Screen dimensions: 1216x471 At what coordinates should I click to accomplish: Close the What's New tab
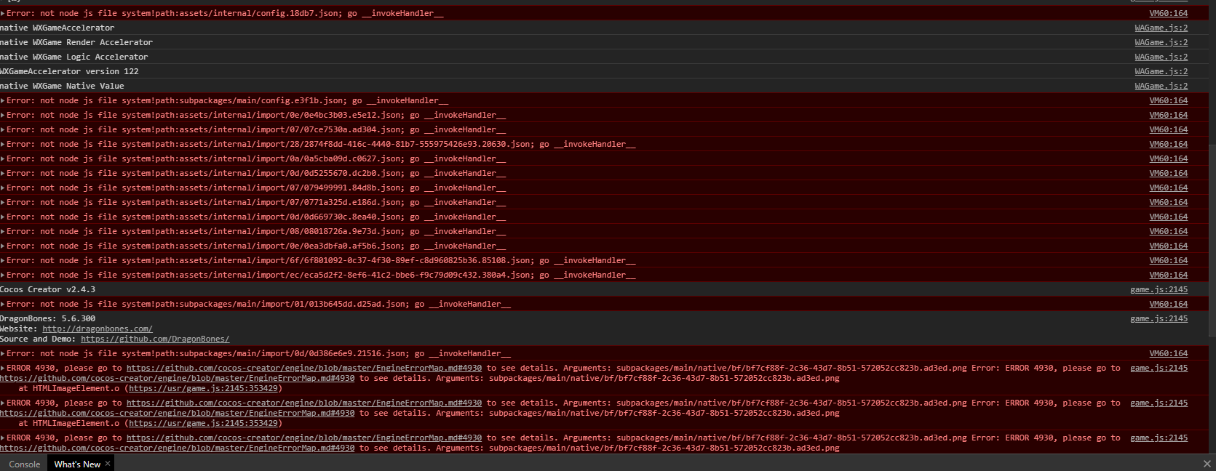tap(108, 463)
